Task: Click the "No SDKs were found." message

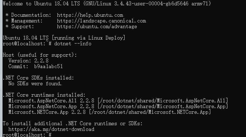Action: pyautogui.click(x=35, y=83)
